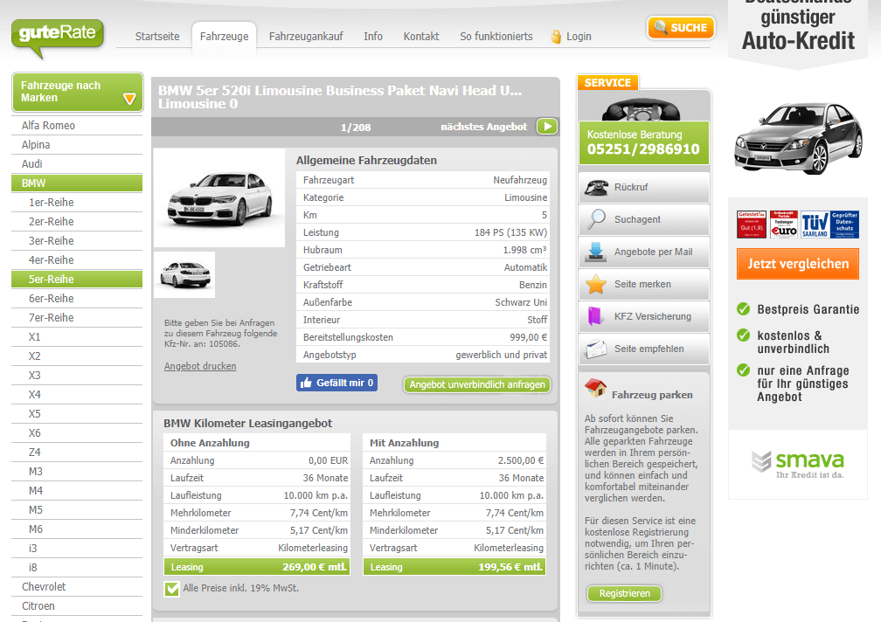Click the smava logo
Screen dimensions: 881x622
pos(798,464)
